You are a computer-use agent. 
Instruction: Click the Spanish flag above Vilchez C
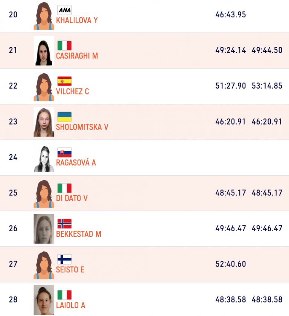[64, 81]
